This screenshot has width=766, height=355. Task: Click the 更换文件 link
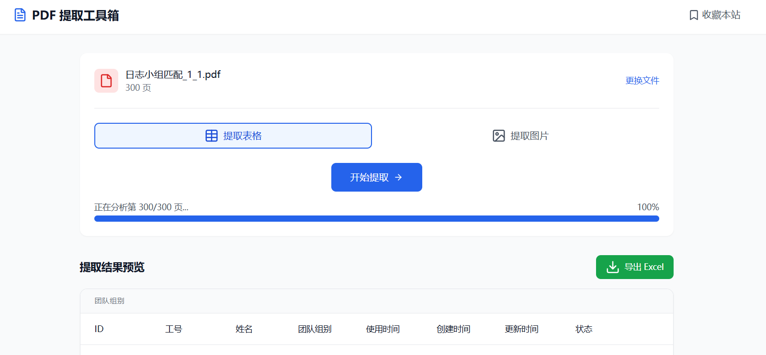click(642, 80)
